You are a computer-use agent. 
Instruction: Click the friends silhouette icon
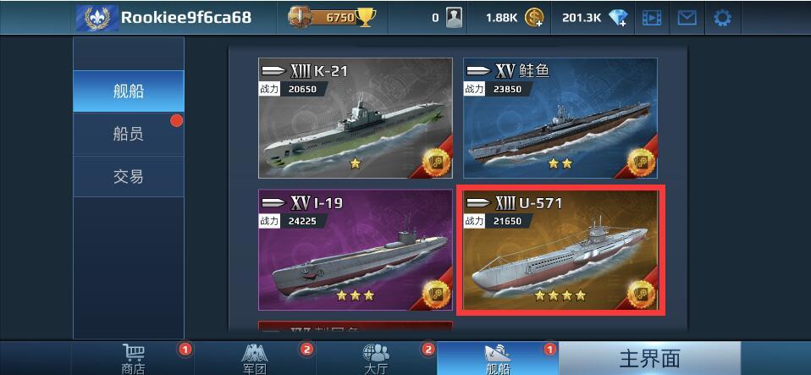point(454,18)
